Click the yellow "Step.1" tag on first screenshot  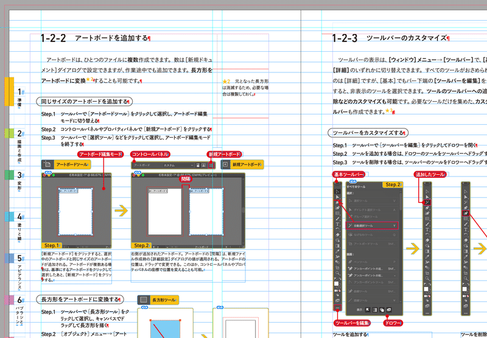click(x=52, y=245)
